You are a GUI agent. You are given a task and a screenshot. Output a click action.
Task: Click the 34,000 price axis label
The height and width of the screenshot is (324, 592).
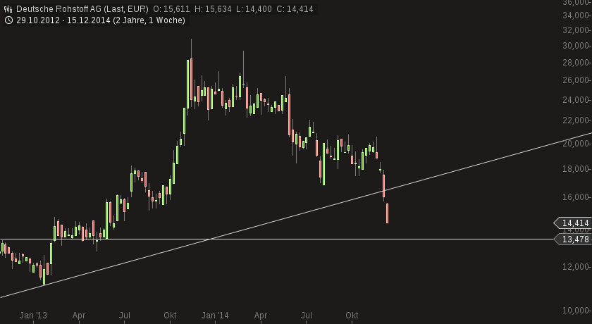click(576, 15)
